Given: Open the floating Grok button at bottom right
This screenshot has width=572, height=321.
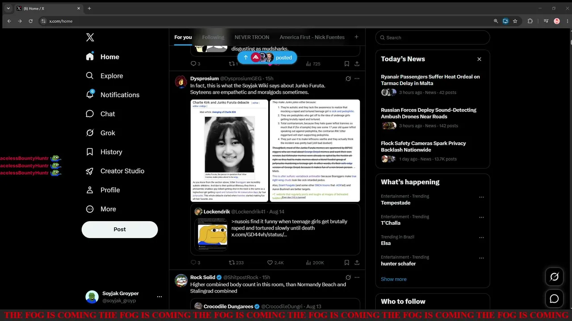Looking at the screenshot, I should pyautogui.click(x=554, y=277).
